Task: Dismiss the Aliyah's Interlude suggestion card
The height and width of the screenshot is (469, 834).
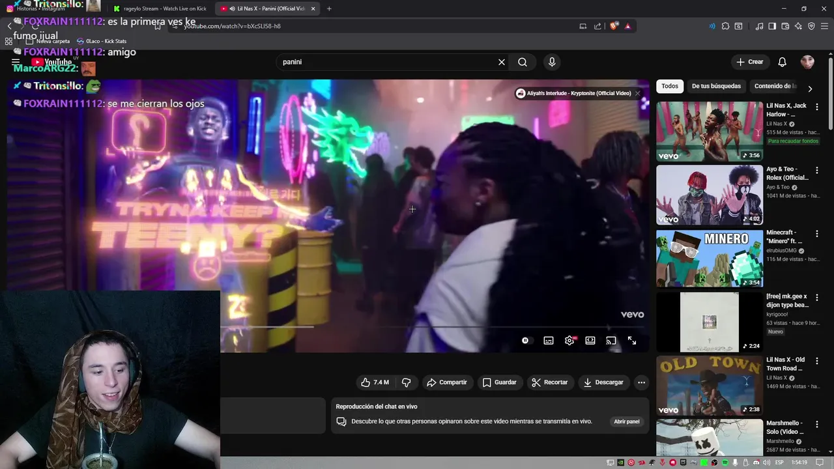Action: click(x=638, y=93)
